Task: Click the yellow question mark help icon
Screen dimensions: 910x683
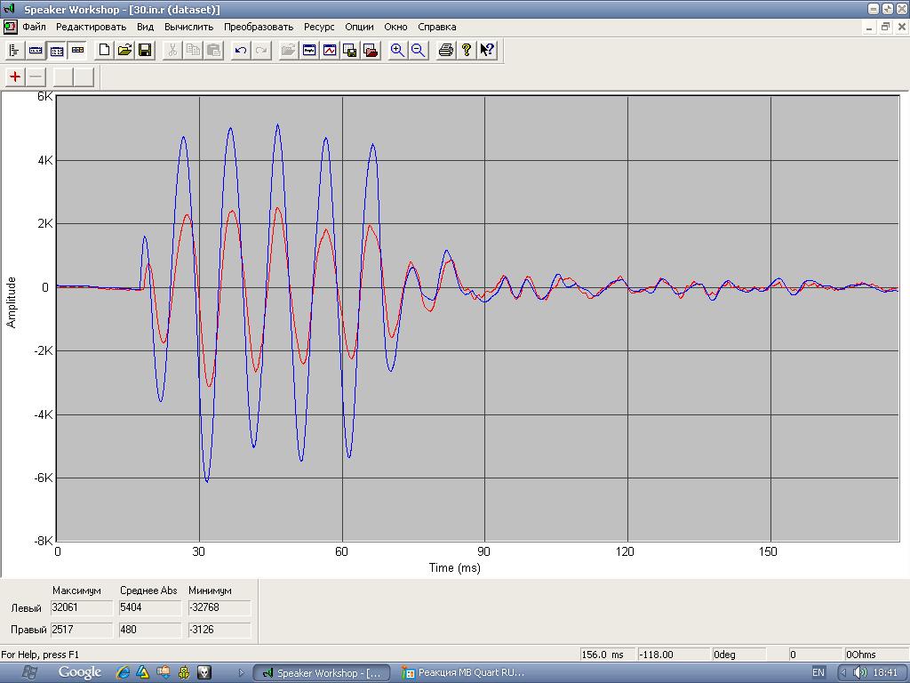Action: point(467,51)
